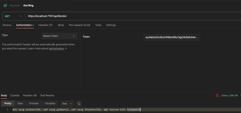Image resolution: width=241 pixels, height=113 pixels.
Task: Select the response Body tab
Action: [x=4, y=96]
